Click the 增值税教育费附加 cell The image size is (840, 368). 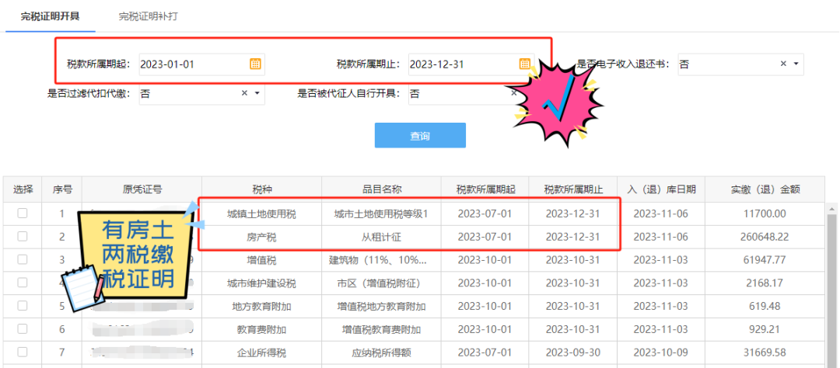click(x=381, y=329)
